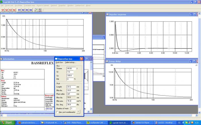Click the green circuit toolbar icon

[x=36, y=10]
